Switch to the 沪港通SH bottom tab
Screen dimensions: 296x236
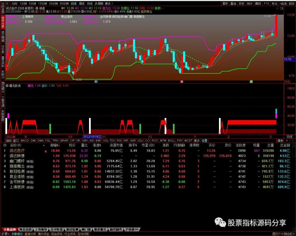tap(132, 229)
